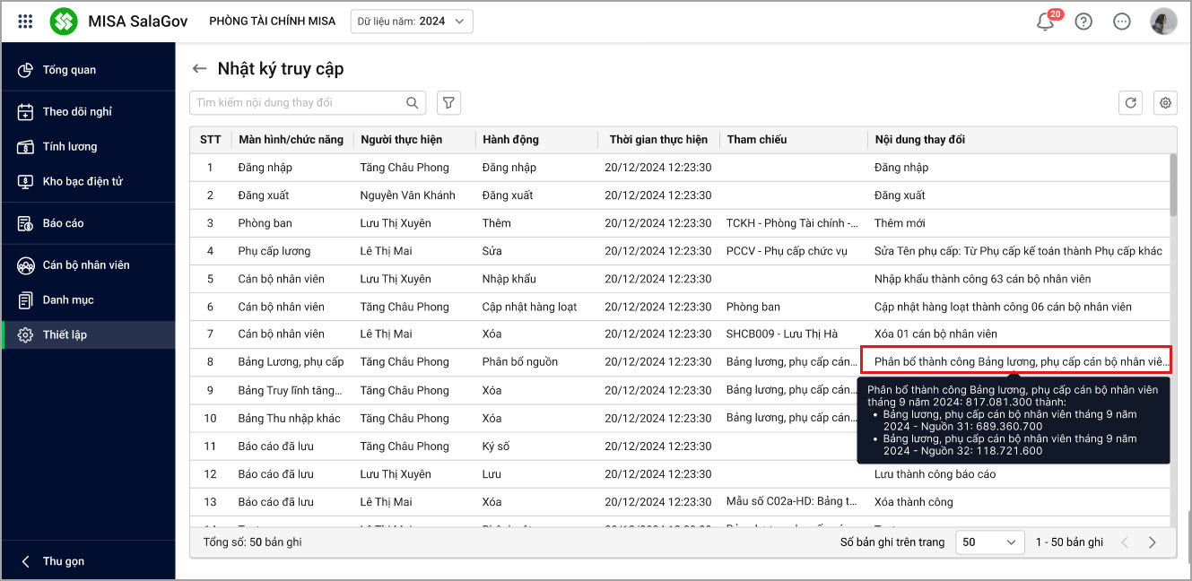Image resolution: width=1192 pixels, height=581 pixels.
Task: Go back using the left arrow
Action: [x=199, y=69]
